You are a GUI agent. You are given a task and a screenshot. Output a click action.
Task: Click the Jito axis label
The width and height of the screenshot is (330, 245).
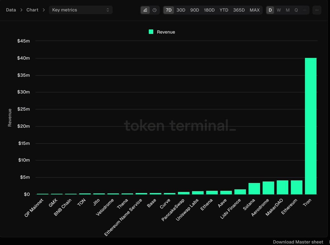tap(96, 202)
